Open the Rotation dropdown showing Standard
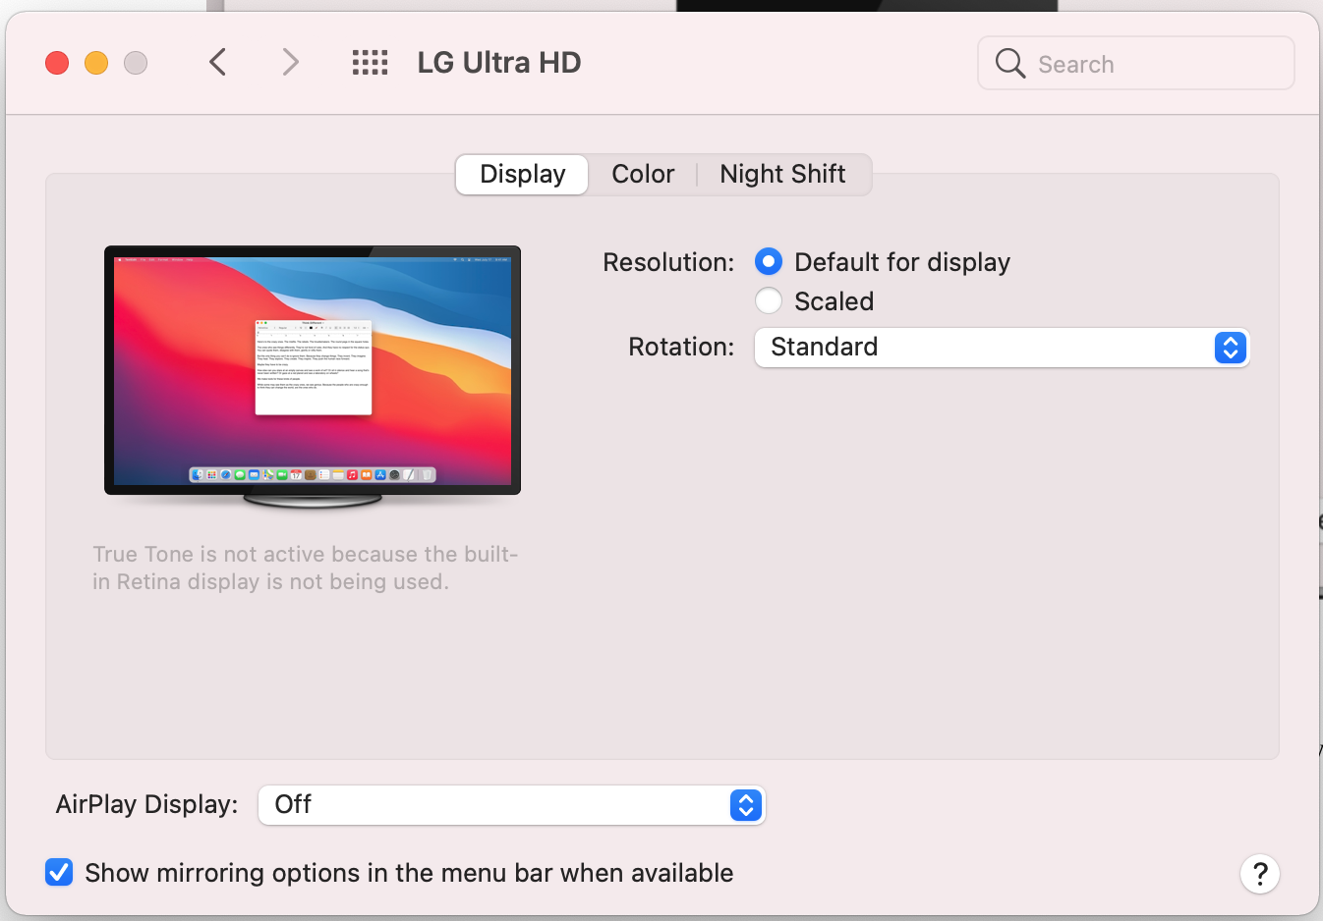1323x921 pixels. [983, 348]
